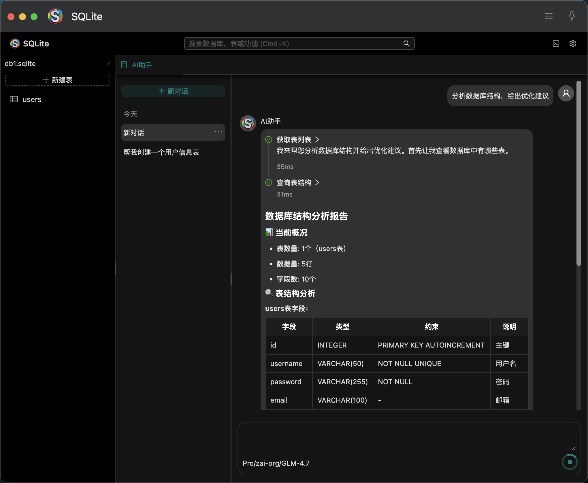Switch to the AI助手 tab
Image resolution: width=588 pixels, height=483 pixels.
(142, 65)
